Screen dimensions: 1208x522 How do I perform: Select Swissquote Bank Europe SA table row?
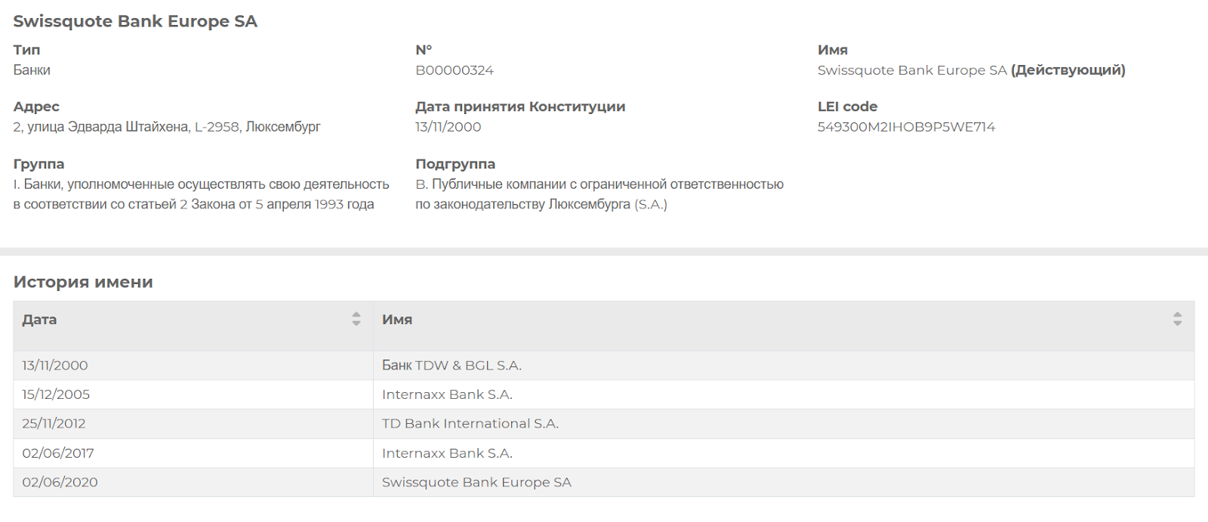[476, 482]
